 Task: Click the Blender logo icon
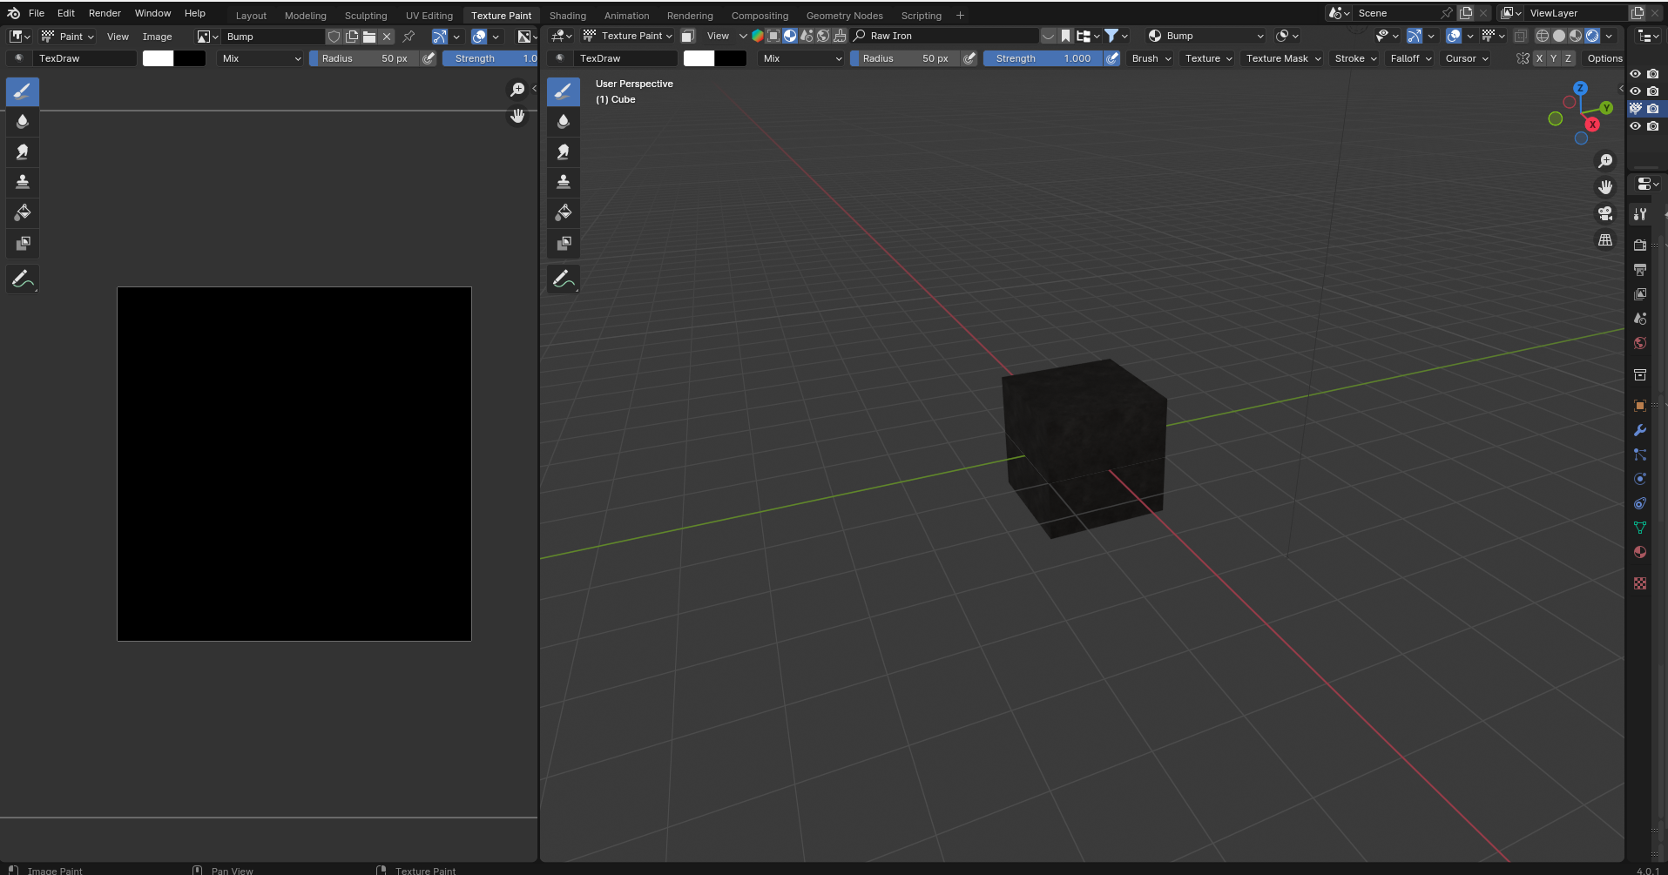pyautogui.click(x=13, y=13)
